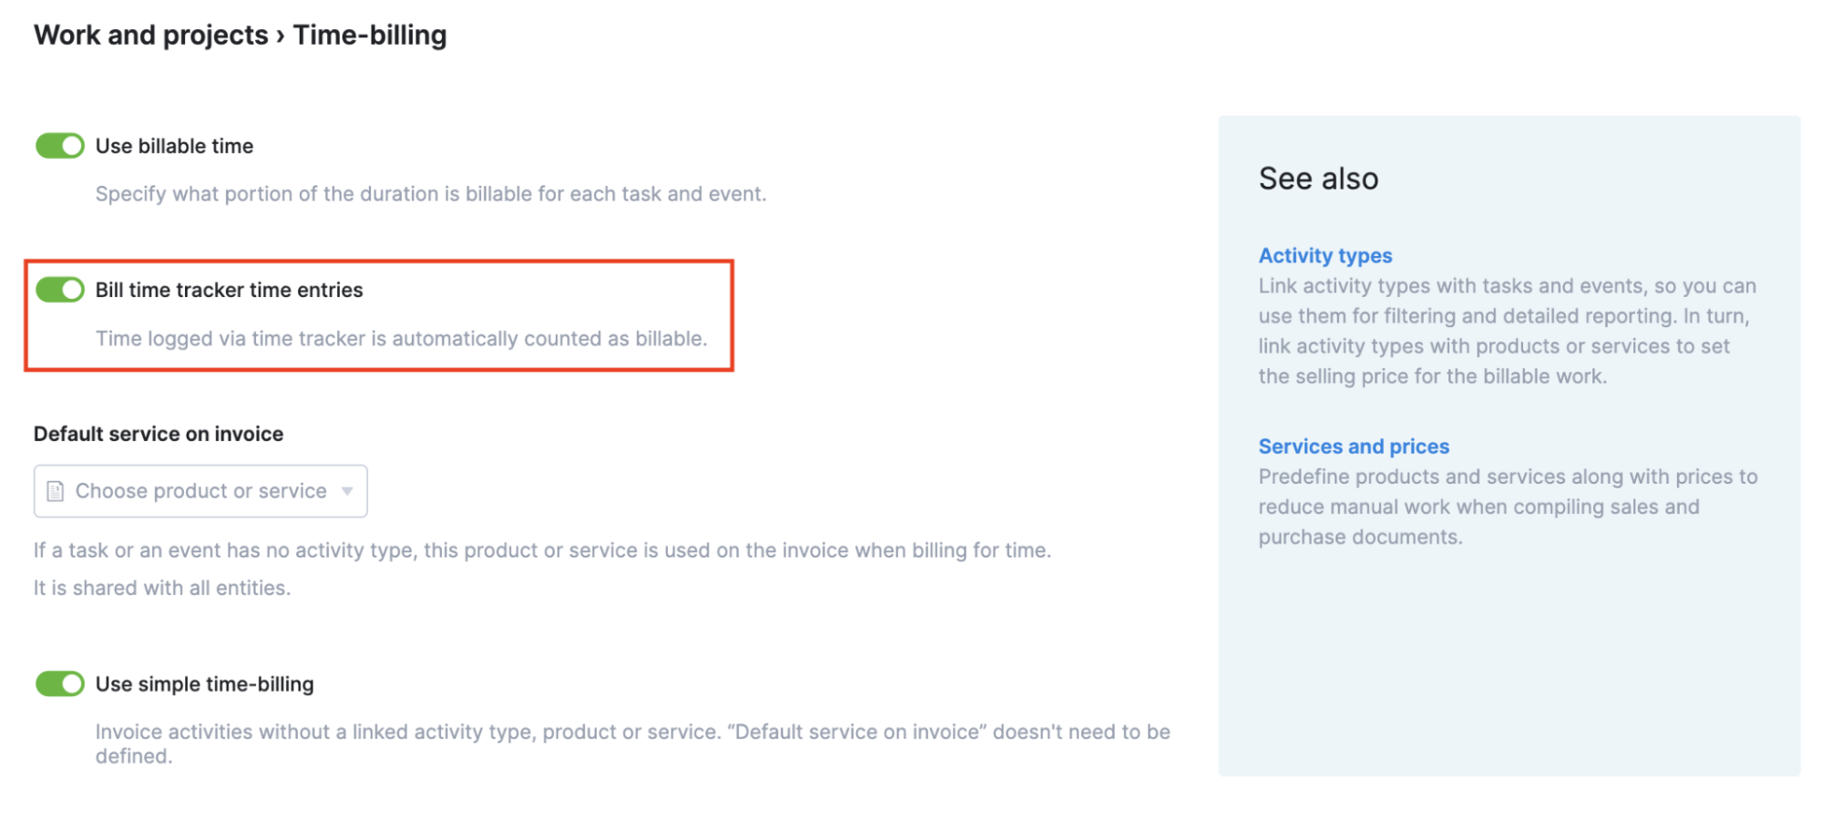Screen dimensions: 1821x818
Task: Click Bill time tracker time entries label
Action: coord(230,290)
